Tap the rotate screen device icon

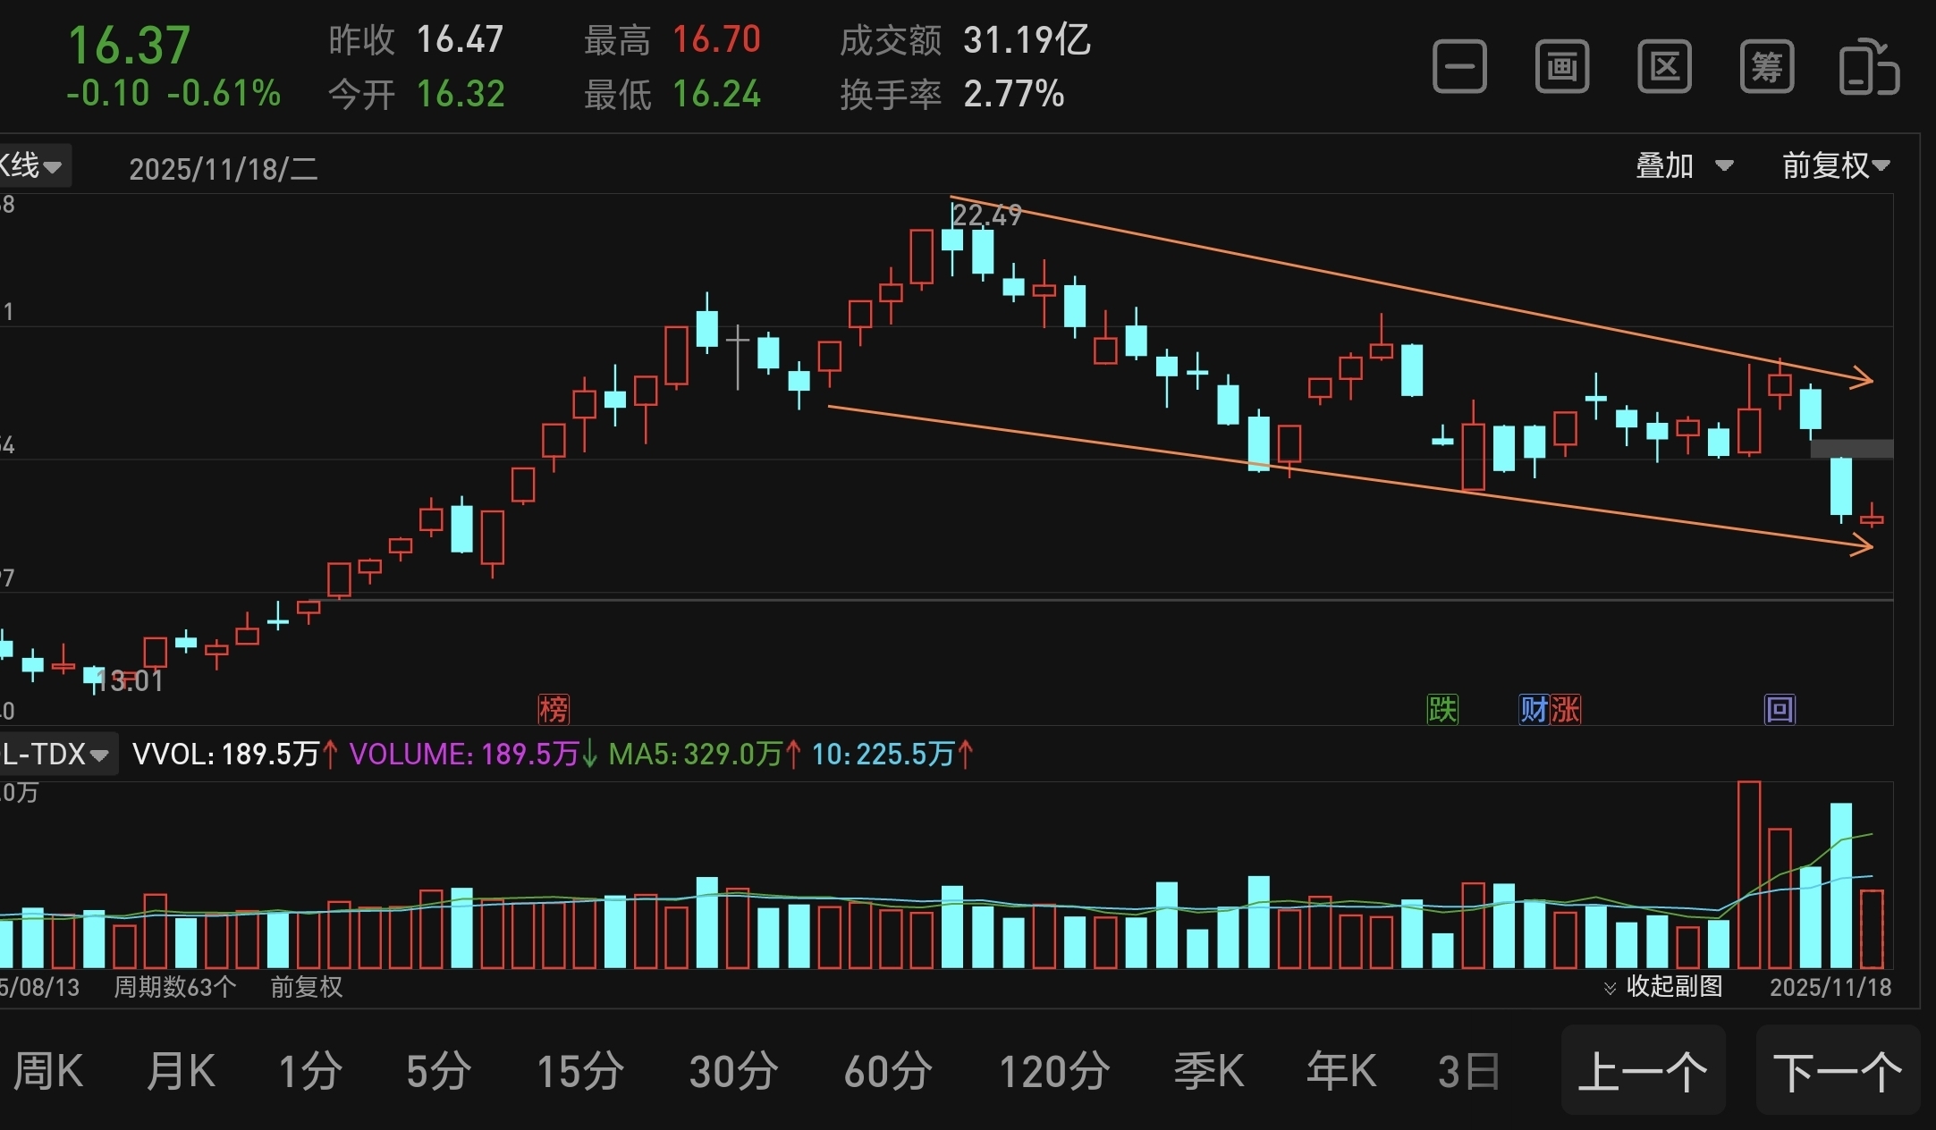(x=1868, y=67)
